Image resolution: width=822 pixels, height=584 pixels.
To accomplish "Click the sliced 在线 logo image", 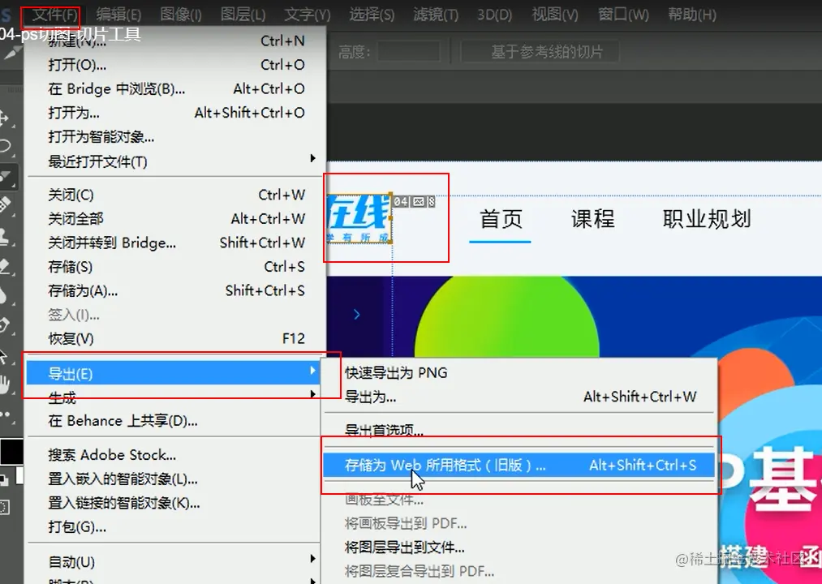I will tap(359, 219).
